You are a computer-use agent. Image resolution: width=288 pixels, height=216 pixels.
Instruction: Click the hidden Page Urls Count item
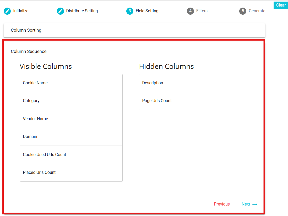pos(190,101)
